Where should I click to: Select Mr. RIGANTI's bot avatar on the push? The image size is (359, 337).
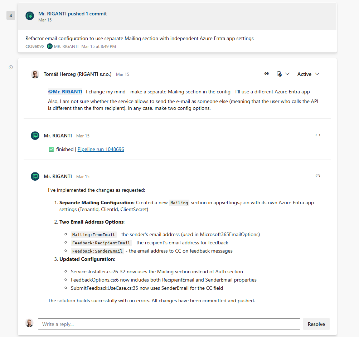pyautogui.click(x=29, y=16)
